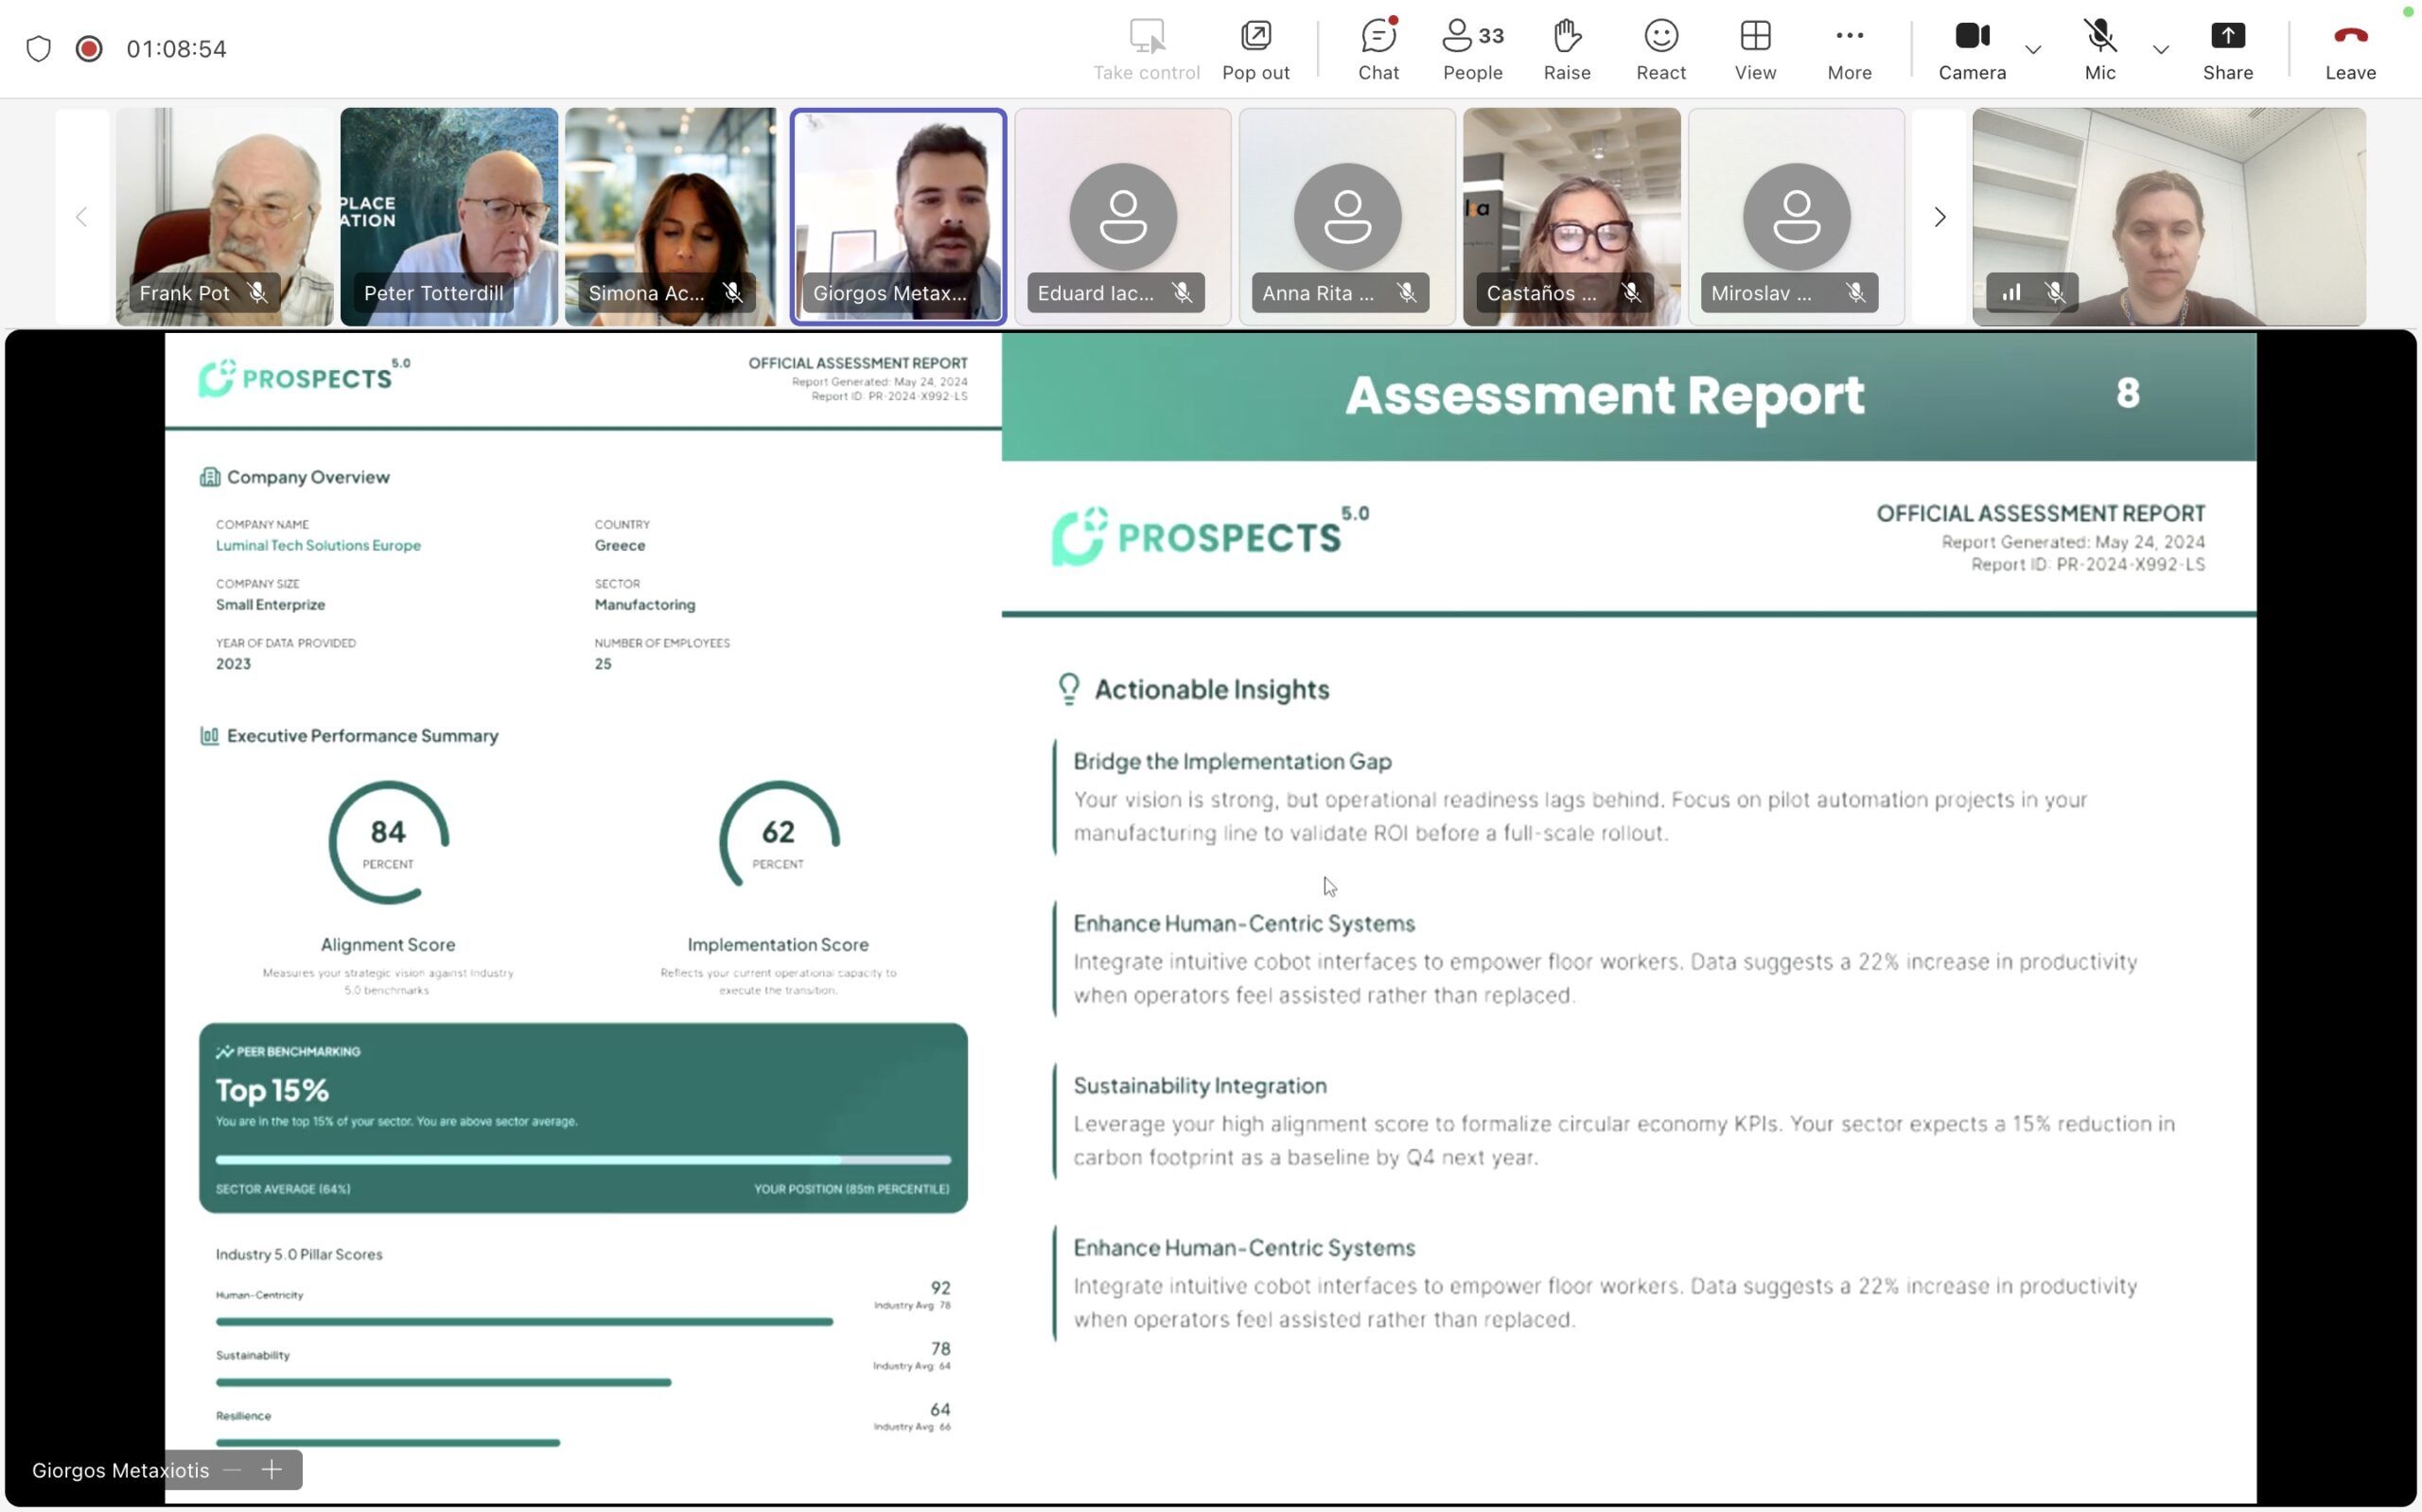Viewport: 2422px width, 1512px height.
Task: Click Simona's muted microphone icon
Action: click(732, 293)
